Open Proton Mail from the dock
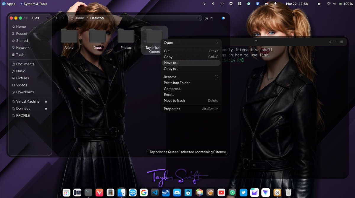Screen dimensions: 355x198 254,192
